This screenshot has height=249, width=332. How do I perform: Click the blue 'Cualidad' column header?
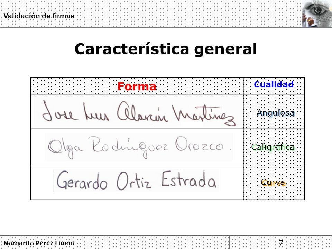(x=274, y=84)
